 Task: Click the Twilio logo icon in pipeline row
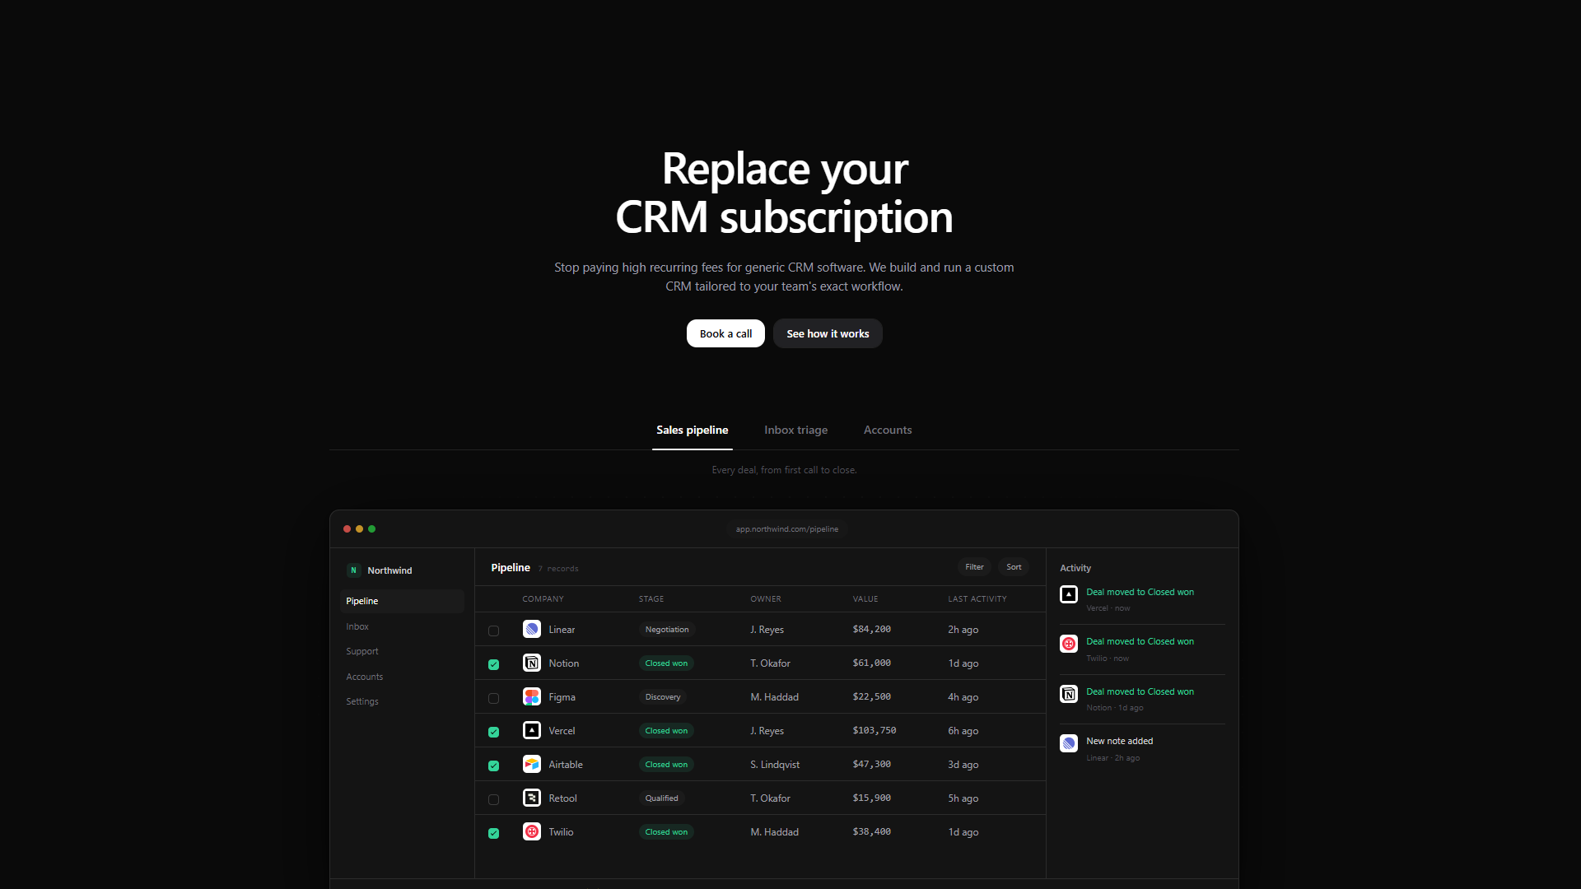[532, 832]
